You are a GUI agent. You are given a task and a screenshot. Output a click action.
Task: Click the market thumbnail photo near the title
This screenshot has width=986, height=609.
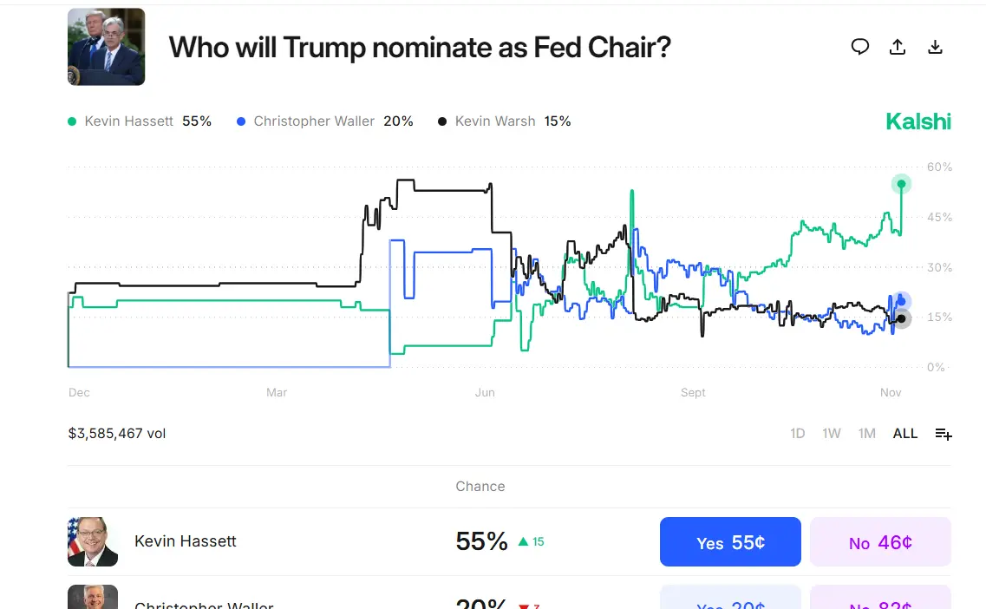click(106, 46)
